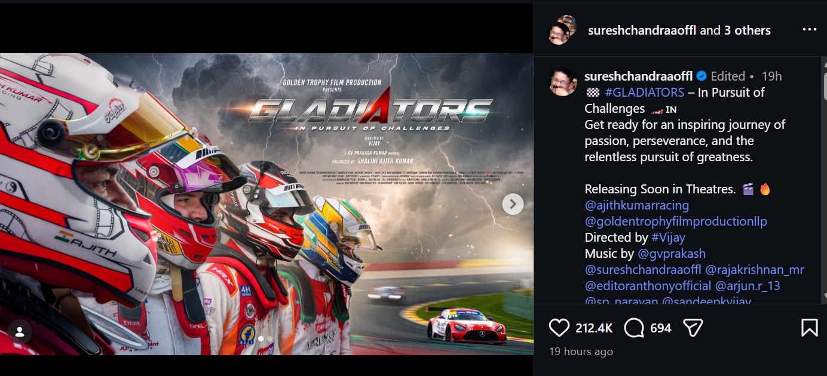The height and width of the screenshot is (376, 827).
Task: Go to next carousel image arrow
Action: click(513, 204)
